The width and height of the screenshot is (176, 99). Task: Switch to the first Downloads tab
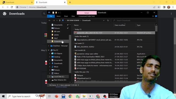pos(17,2)
